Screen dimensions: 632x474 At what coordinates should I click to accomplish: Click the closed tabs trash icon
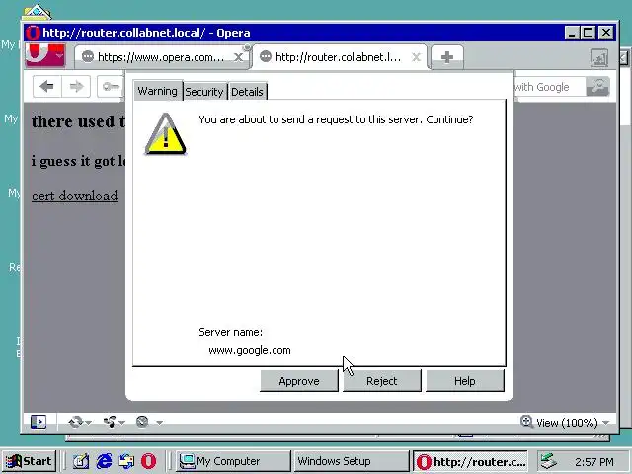click(x=599, y=58)
